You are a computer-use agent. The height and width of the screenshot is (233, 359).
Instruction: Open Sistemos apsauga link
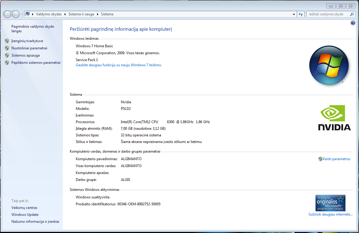[26, 55]
